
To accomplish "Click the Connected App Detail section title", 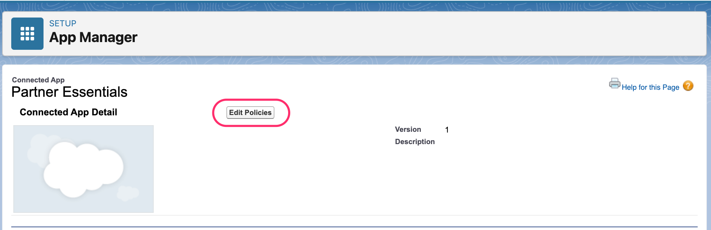I will coord(68,112).
